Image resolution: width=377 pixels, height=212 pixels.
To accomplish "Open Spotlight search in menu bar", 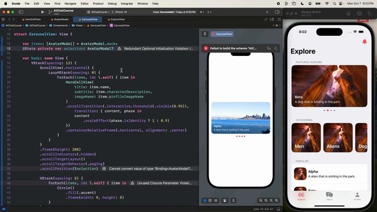I will pyautogui.click(x=335, y=4).
